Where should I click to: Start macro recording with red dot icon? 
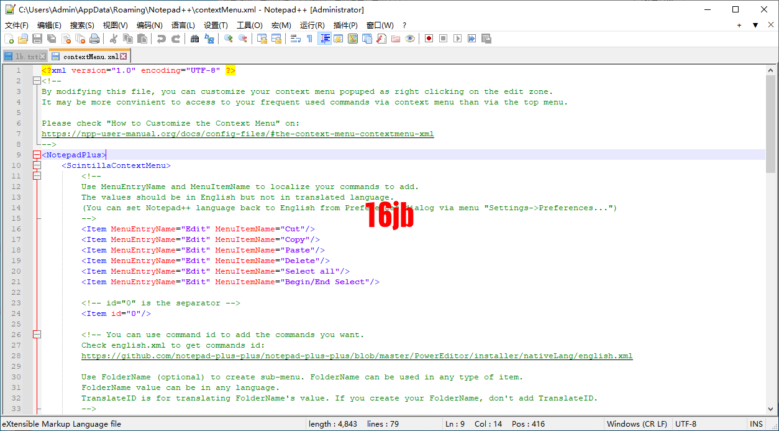coord(429,39)
